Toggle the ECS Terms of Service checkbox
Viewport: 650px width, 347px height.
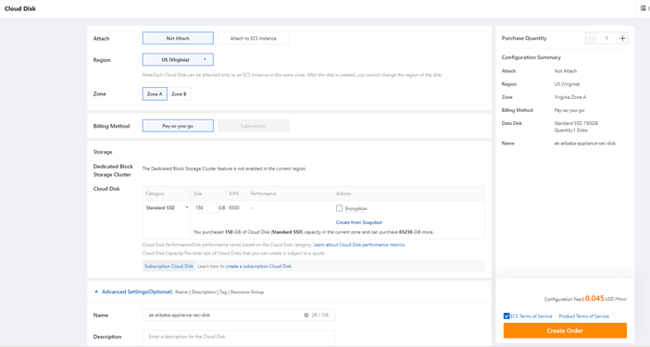506,316
